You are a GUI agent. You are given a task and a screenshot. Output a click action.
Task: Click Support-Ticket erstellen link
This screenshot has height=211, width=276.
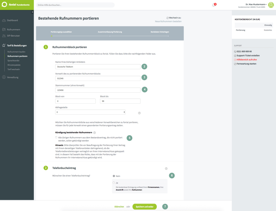coord(248,56)
